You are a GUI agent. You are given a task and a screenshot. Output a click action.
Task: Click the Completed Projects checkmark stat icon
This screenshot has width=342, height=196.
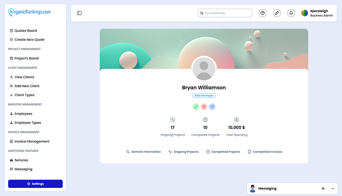[x=206, y=120]
